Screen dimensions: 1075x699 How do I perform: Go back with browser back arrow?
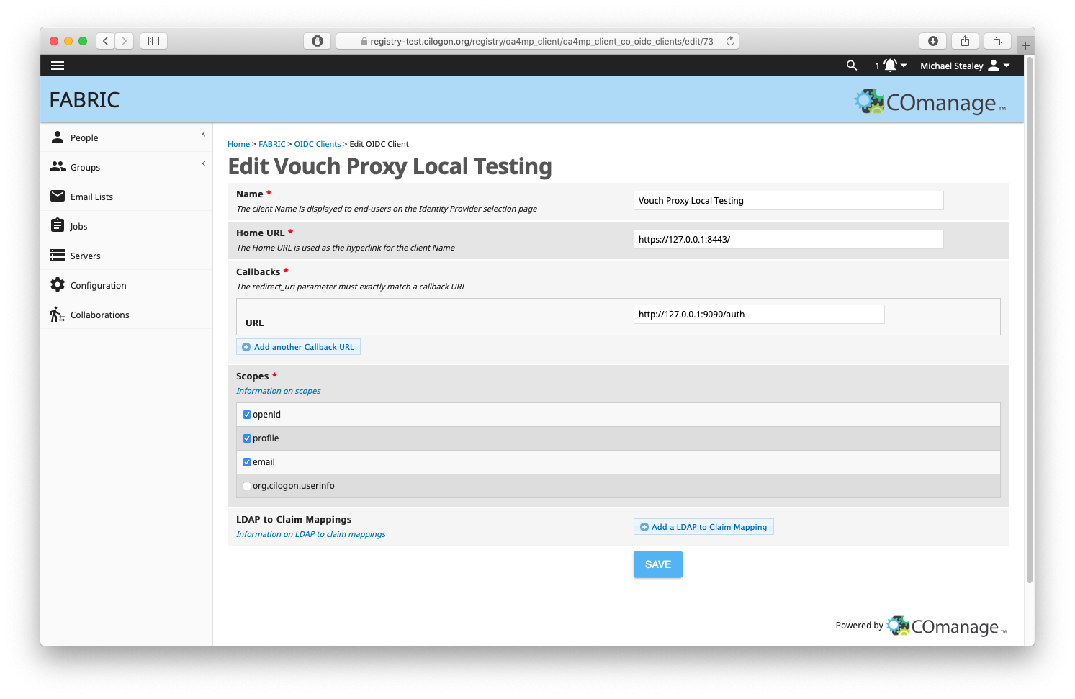(106, 41)
